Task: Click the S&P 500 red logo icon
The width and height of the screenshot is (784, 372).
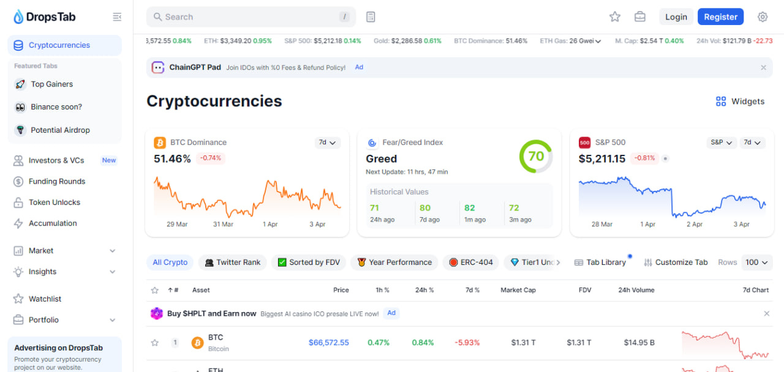Action: (584, 143)
